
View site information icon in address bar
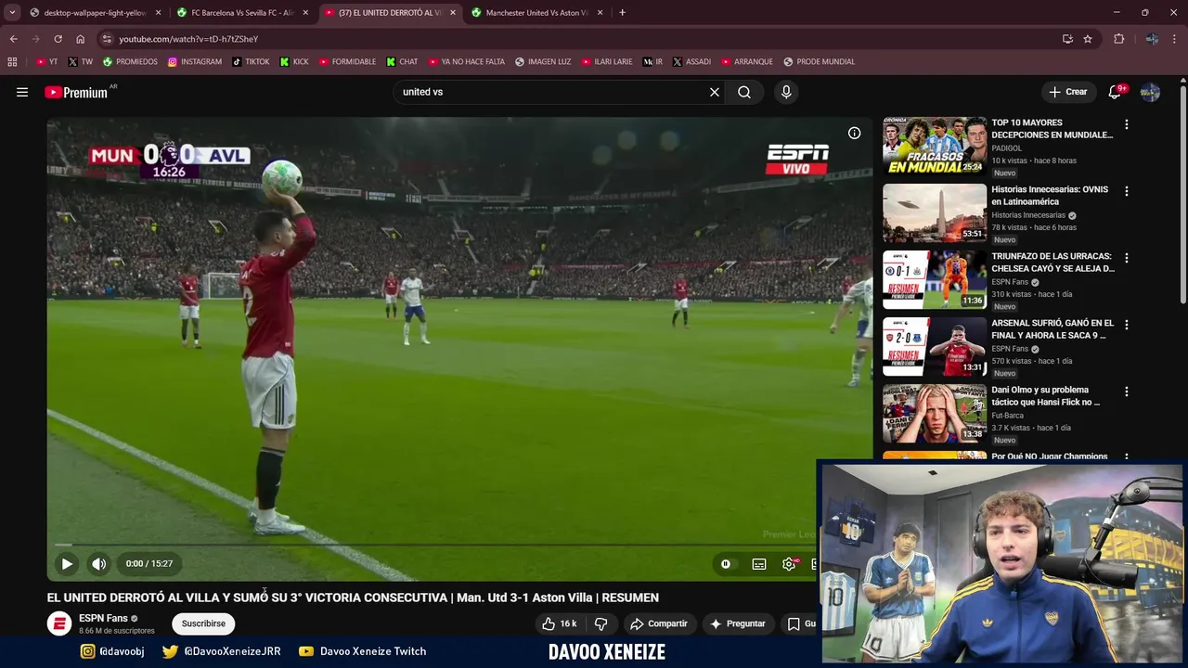pyautogui.click(x=107, y=39)
